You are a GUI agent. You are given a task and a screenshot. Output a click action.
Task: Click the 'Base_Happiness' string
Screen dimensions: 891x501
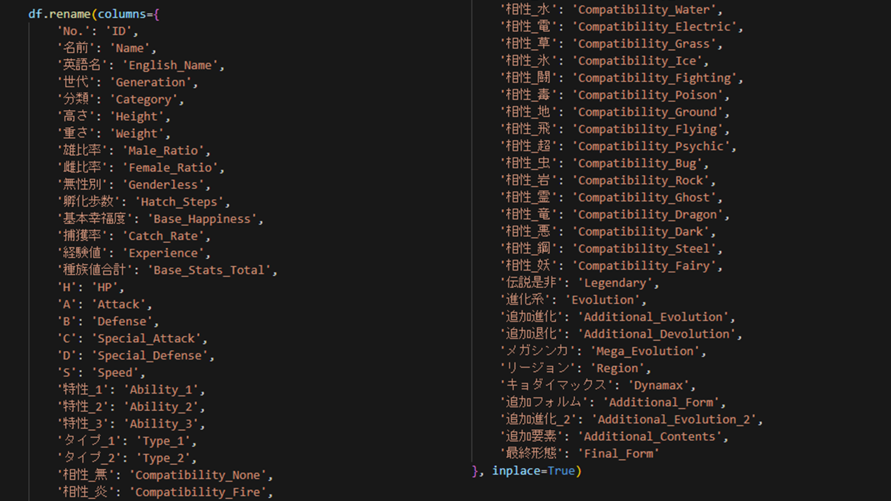(202, 219)
